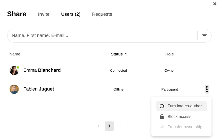
Task: Click Fabien Juguet's avatar
Action: (x=14, y=89)
